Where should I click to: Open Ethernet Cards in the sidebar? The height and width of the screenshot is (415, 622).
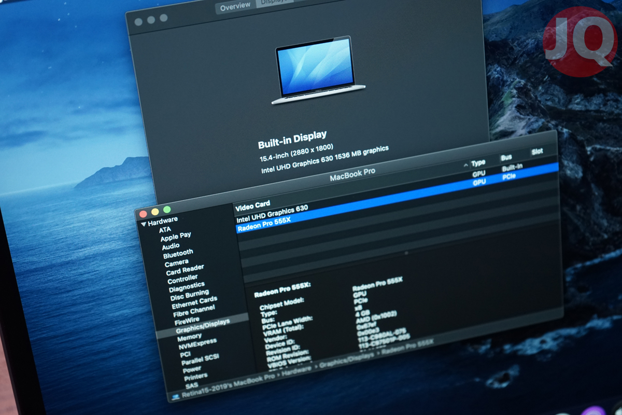click(194, 302)
